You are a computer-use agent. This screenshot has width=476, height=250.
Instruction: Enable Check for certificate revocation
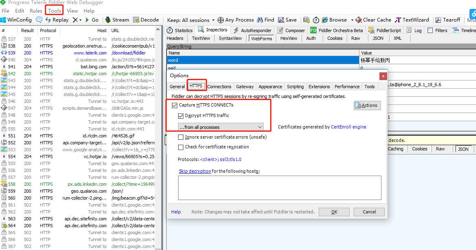(x=181, y=147)
